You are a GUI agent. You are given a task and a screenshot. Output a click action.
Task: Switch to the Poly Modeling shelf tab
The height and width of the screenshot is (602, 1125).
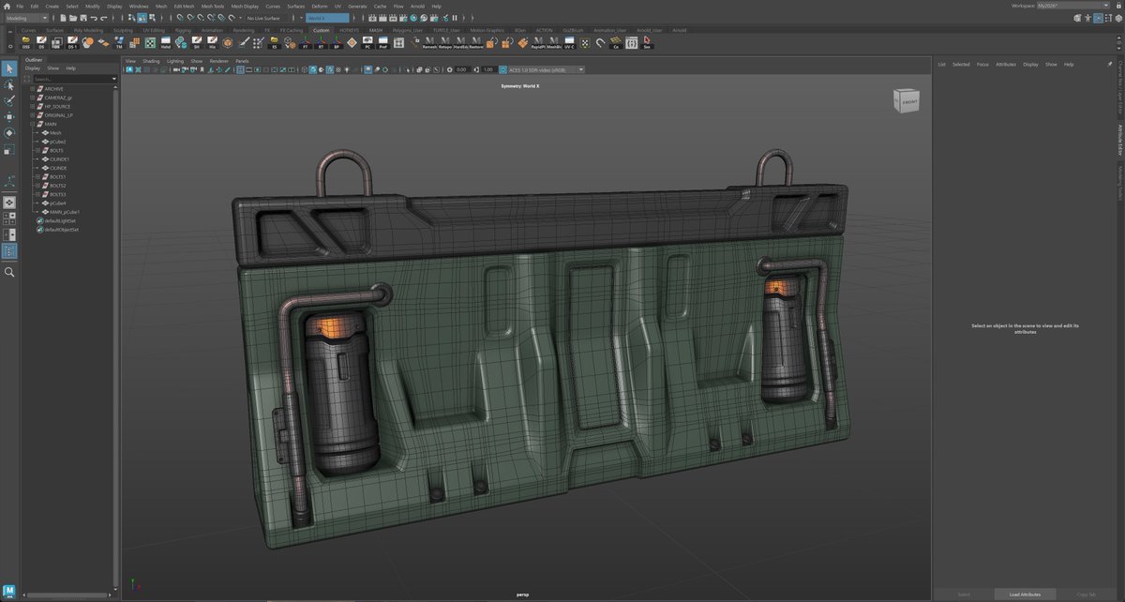(x=88, y=30)
